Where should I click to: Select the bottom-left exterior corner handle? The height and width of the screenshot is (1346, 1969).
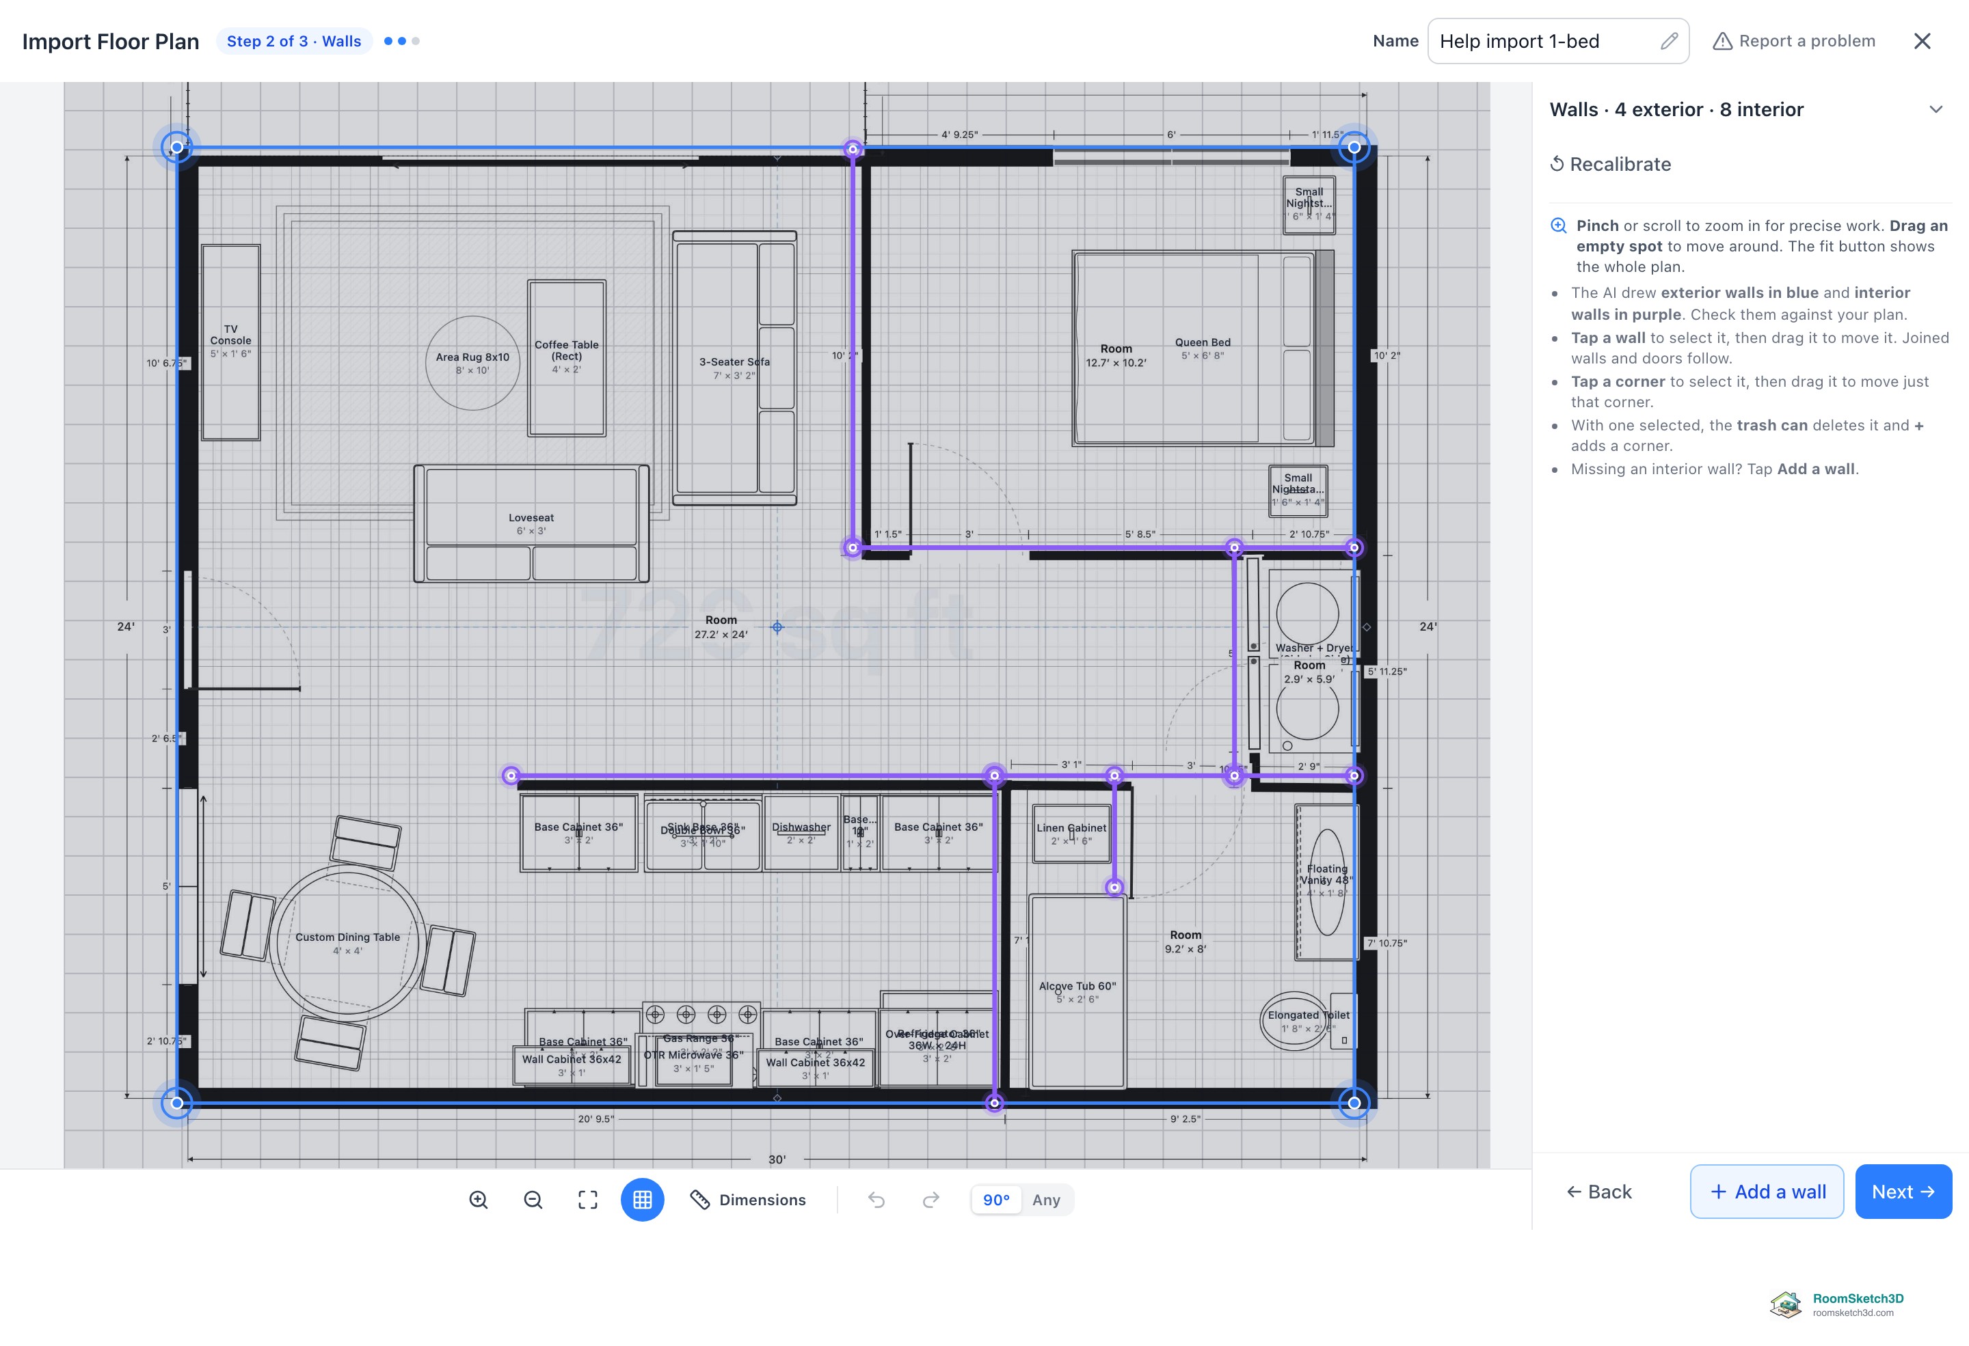click(x=176, y=1102)
